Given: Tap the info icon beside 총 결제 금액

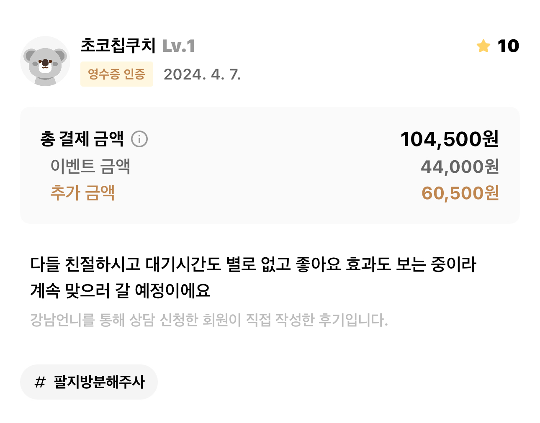Looking at the screenshot, I should click(139, 139).
